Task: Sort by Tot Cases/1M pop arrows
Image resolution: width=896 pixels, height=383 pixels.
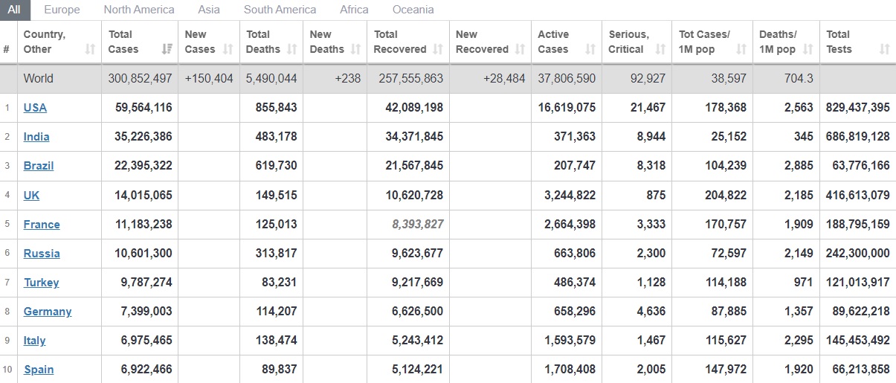Action: coord(741,50)
